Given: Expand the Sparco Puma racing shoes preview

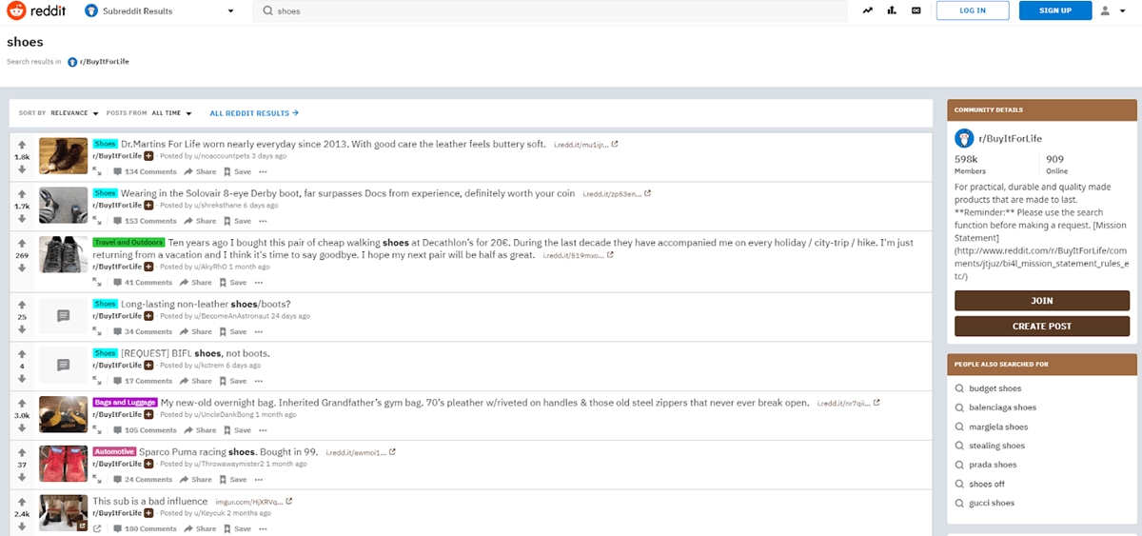Looking at the screenshot, I should [97, 480].
